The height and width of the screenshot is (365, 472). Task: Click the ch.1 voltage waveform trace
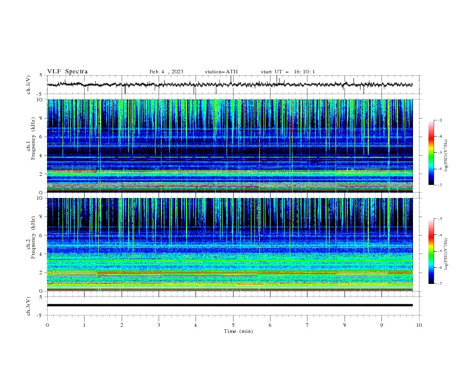coord(230,85)
